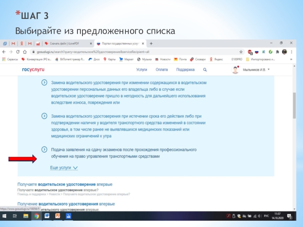Viewport: 303px width, 227px height.
Task: Open Word from the Windows taskbar
Action: 47,216
